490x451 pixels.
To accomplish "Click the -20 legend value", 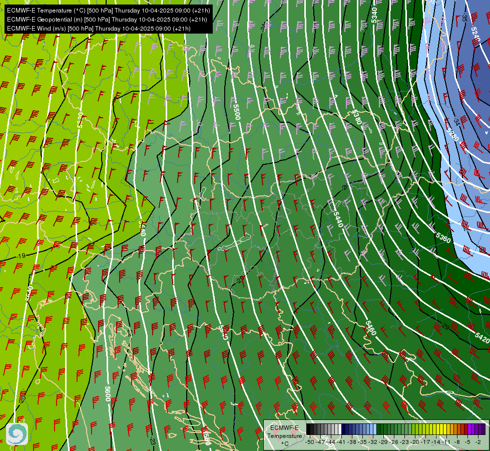I will (x=414, y=442).
